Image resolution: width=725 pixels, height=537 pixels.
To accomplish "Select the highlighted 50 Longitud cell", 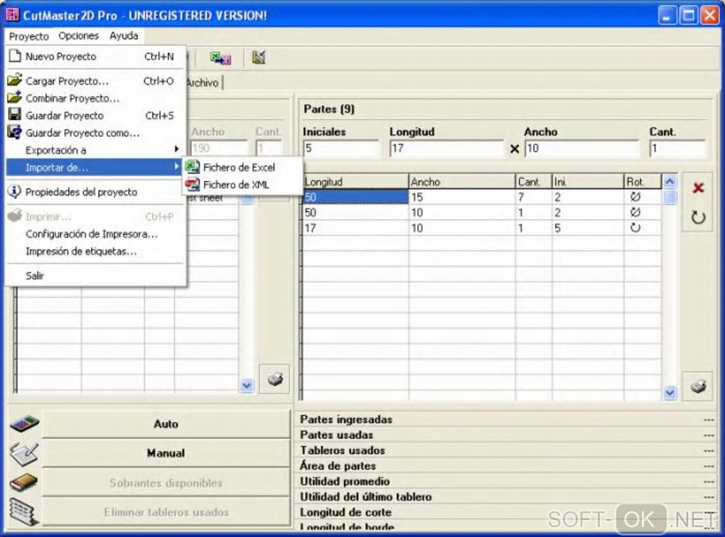I will pyautogui.click(x=355, y=197).
